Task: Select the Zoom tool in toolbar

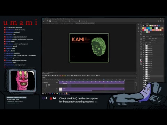Action: coord(141,56)
